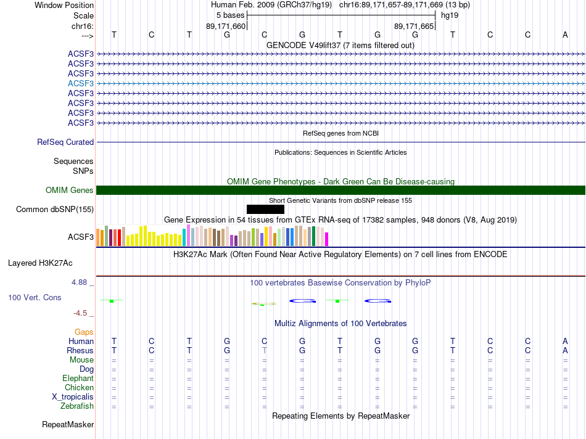Click the "hg19" label beside the scale bar

[450, 15]
